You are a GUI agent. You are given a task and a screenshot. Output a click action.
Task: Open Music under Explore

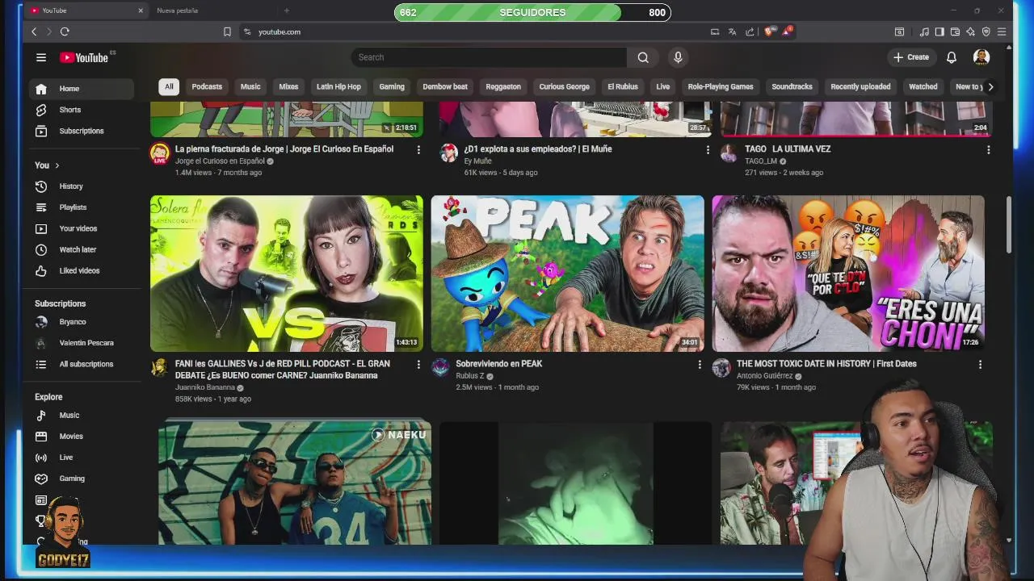82,416
